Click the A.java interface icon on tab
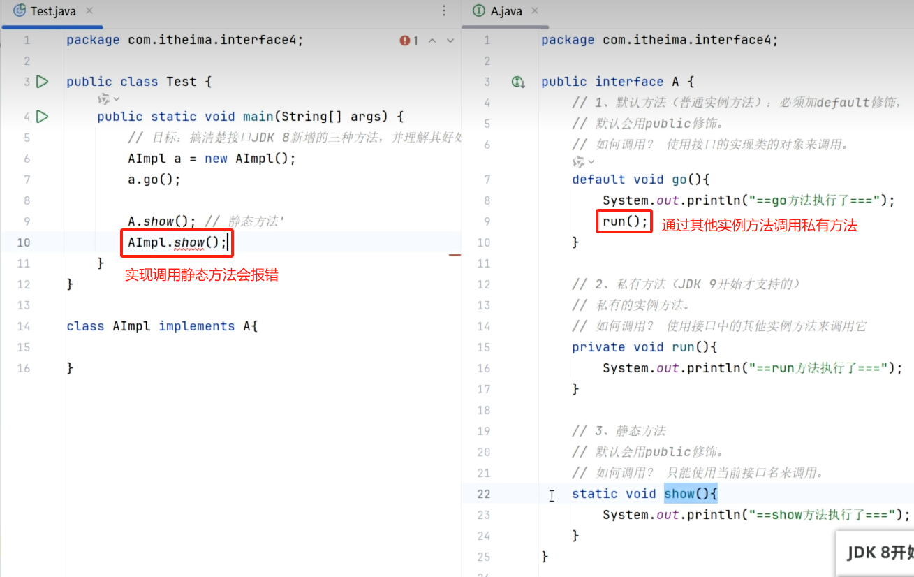 479,11
